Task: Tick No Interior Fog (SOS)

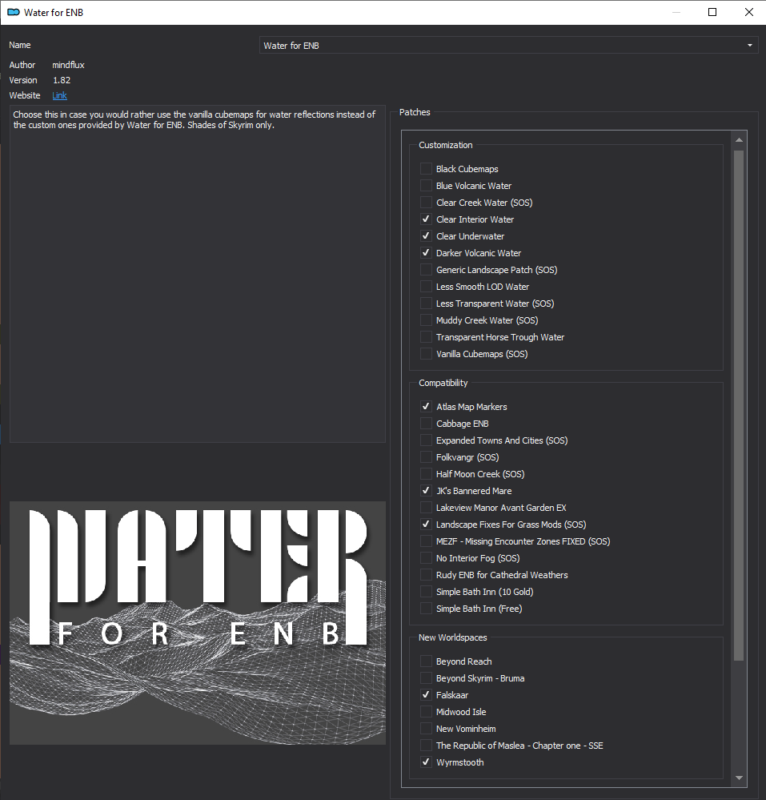Action: point(426,558)
